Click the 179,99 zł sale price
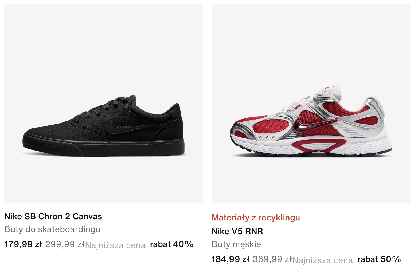The height and width of the screenshot is (269, 414). click(x=23, y=244)
